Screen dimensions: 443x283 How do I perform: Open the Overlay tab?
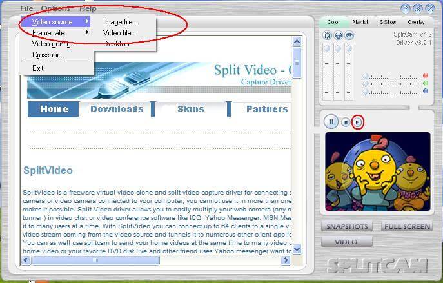point(415,22)
